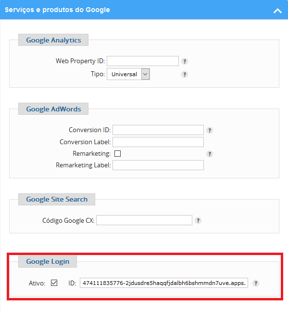The image size is (288, 311).
Task: Select the Remarketing Label text field
Action: pyautogui.click(x=158, y=165)
